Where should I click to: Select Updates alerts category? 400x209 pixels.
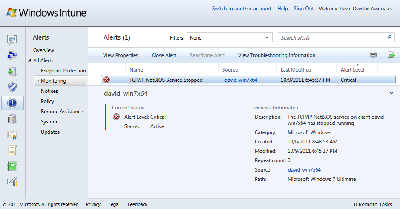50,132
